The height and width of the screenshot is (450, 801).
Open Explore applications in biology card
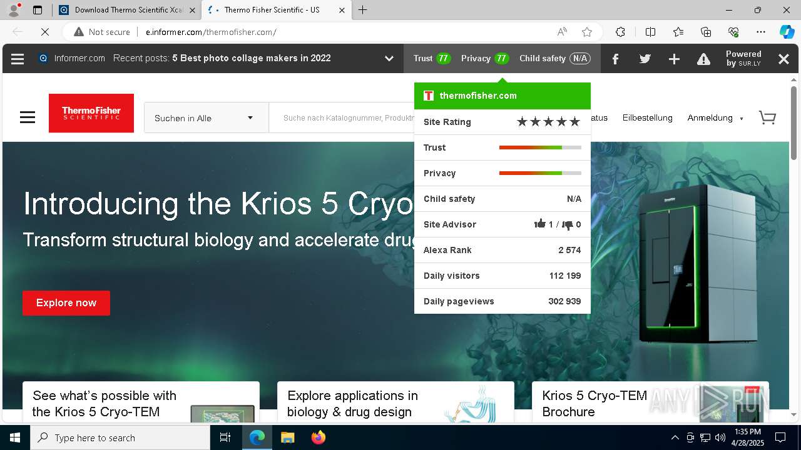395,402
